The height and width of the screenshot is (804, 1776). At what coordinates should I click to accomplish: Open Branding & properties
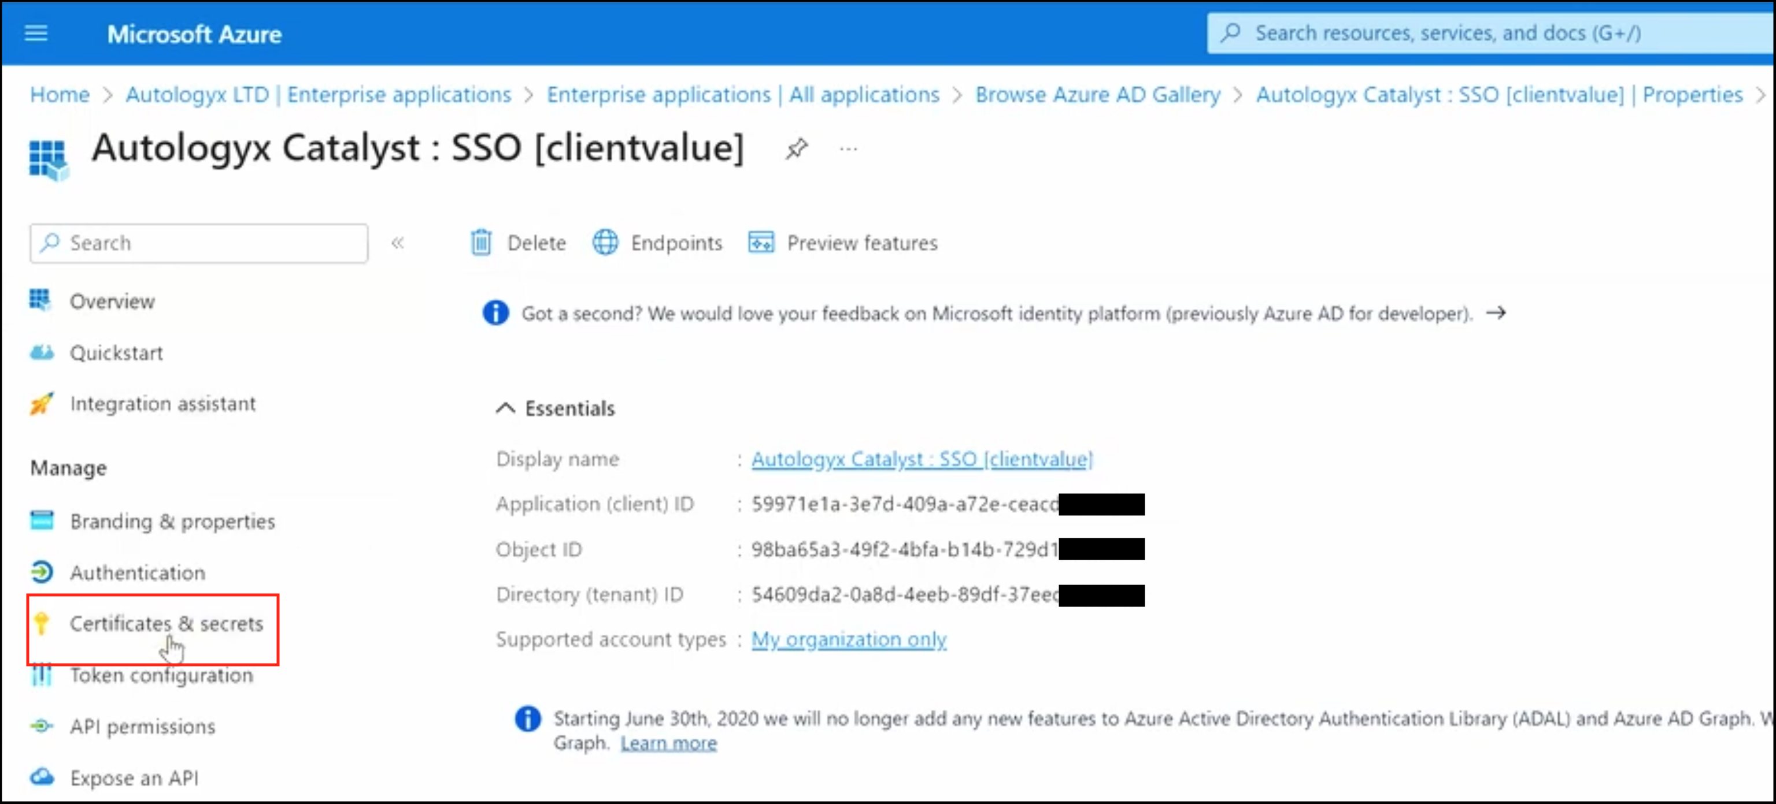pos(172,522)
